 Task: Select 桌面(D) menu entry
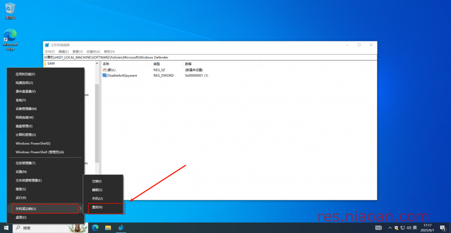[46, 217]
